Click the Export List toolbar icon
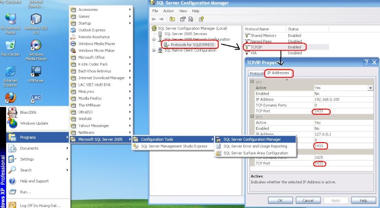The height and width of the screenshot is (208, 380). coord(191,19)
